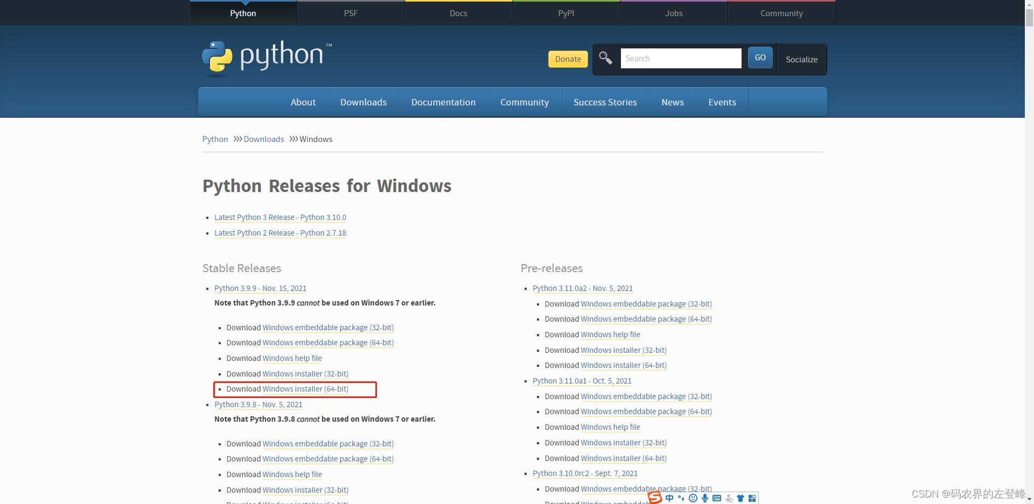This screenshot has width=1034, height=504.
Task: Open Latest Python 3 Release - Python 3.10.0
Action: coord(280,217)
